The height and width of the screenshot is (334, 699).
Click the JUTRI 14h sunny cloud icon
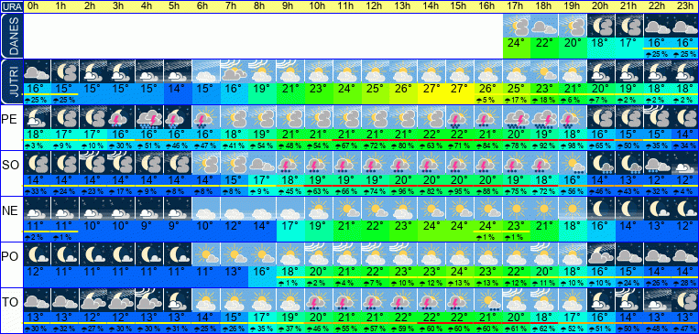click(x=432, y=71)
